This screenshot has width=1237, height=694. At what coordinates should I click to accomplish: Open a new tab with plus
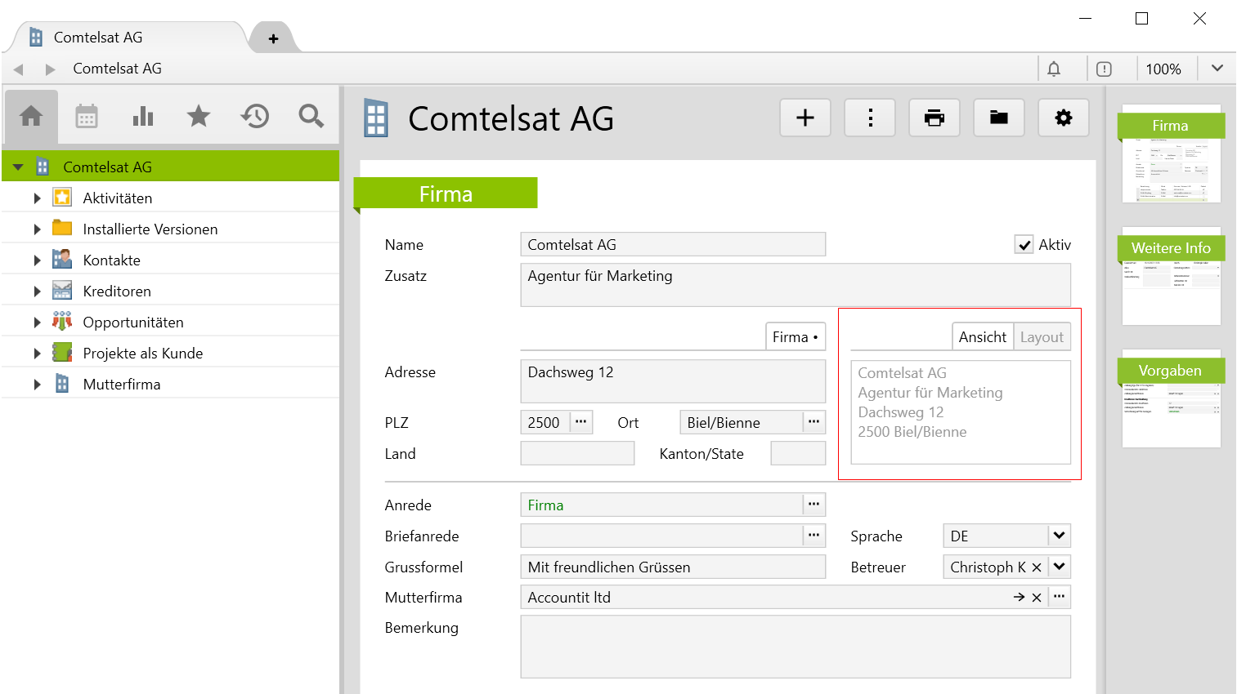tap(273, 38)
